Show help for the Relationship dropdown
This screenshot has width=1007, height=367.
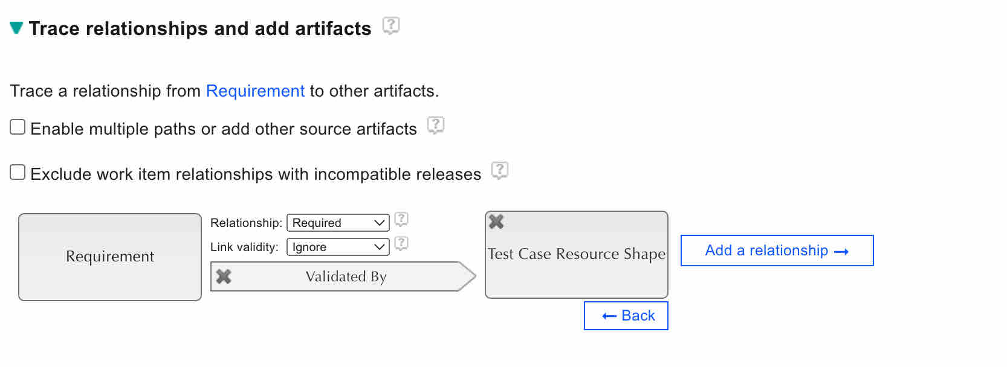(x=401, y=220)
